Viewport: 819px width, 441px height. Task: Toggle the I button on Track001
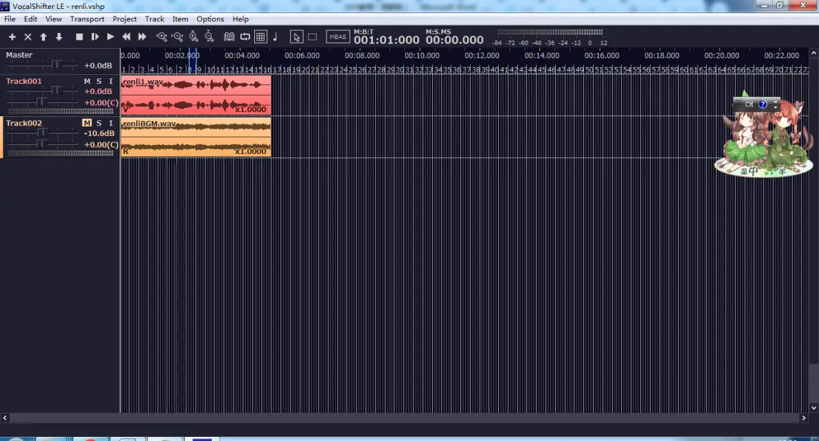[x=111, y=81]
